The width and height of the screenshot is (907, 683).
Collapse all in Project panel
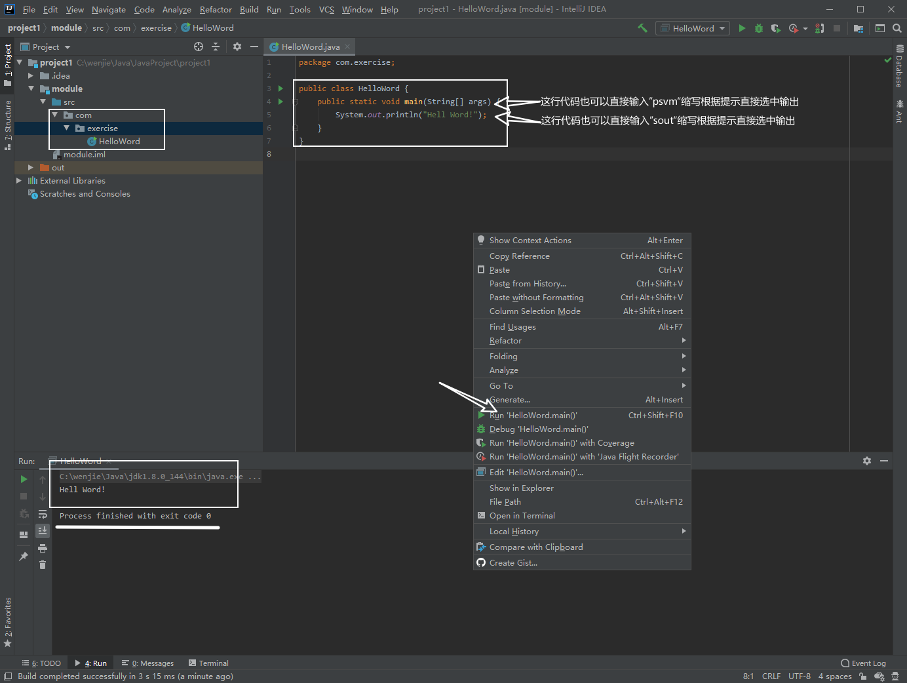point(216,47)
